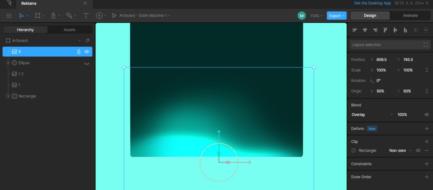Select the Artboard hierarchy row
433x190 pixels.
(x=47, y=40)
